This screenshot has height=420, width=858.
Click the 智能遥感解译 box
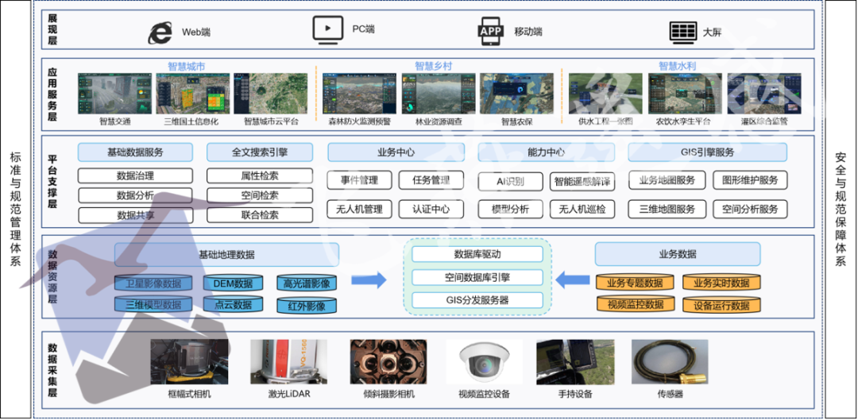582,181
